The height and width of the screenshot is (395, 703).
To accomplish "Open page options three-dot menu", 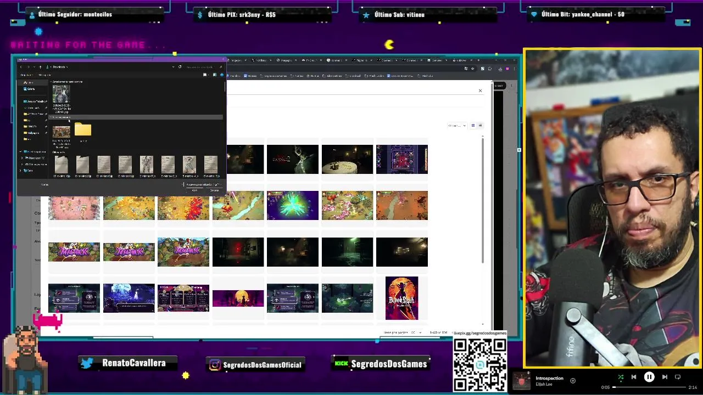I will [512, 86].
